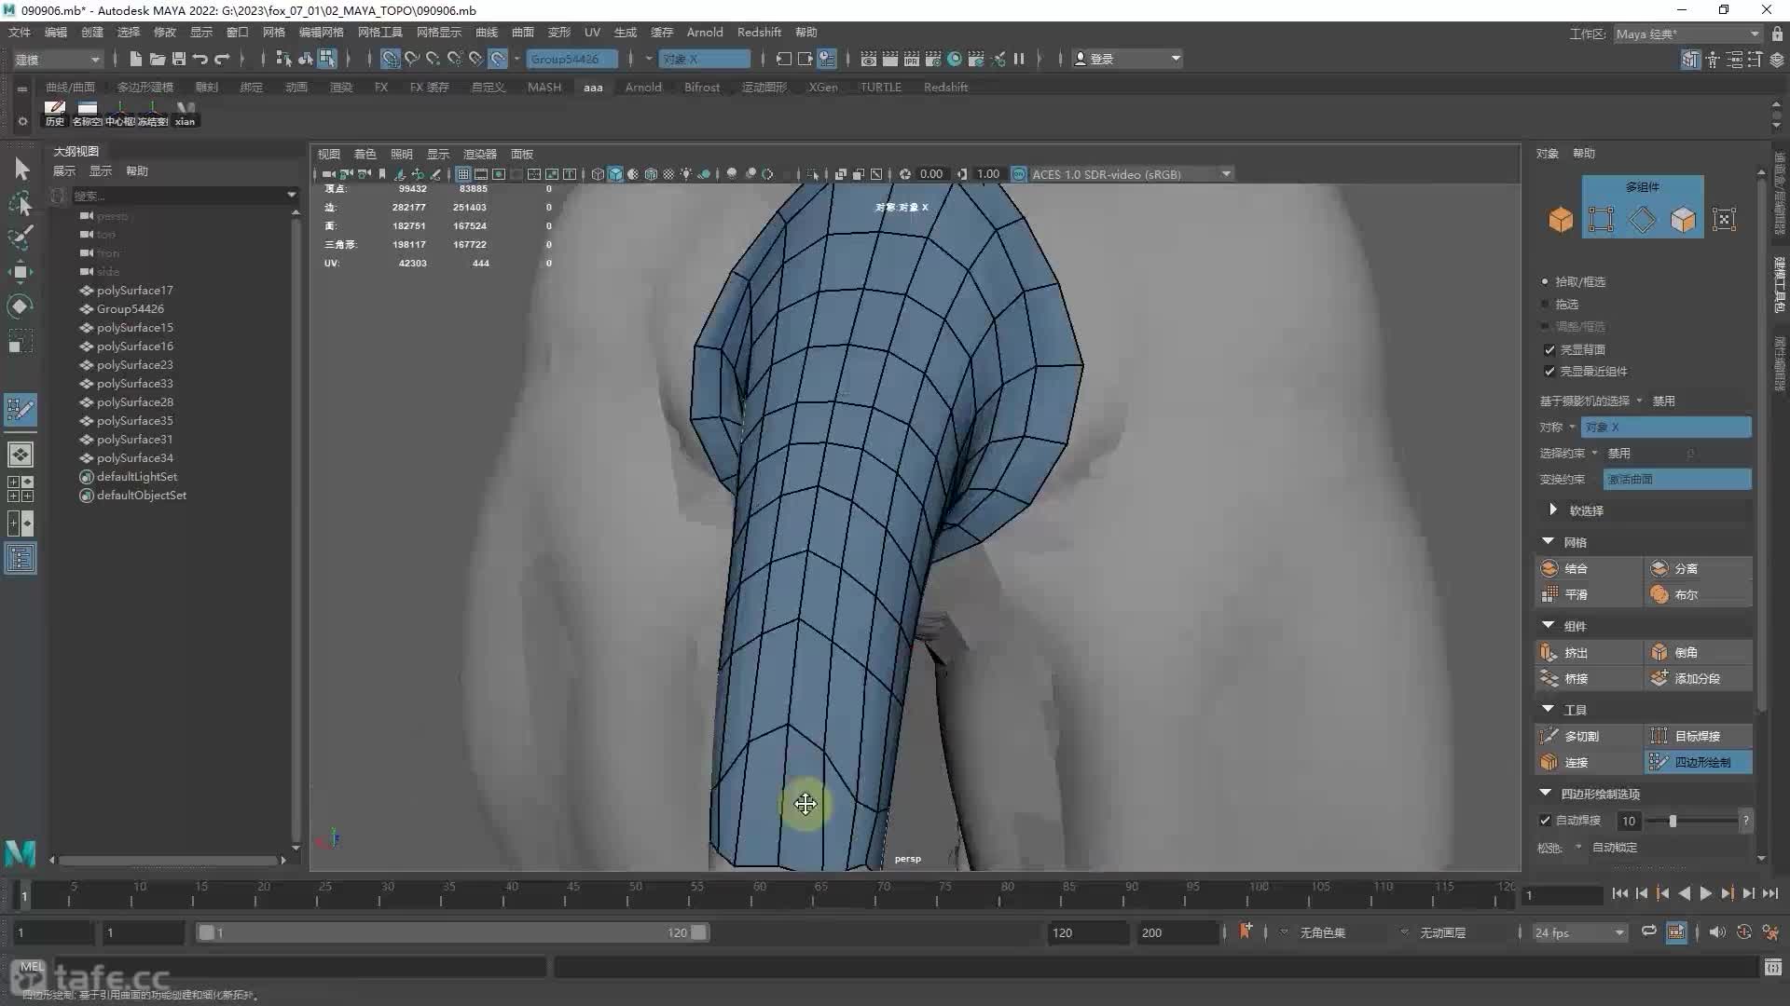Image resolution: width=1790 pixels, height=1006 pixels.
Task: Expand the 软选择 section
Action: [1552, 510]
